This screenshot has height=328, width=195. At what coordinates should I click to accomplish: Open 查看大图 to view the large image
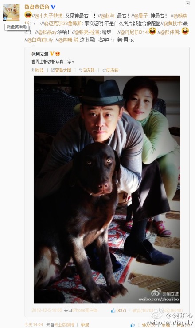point(61,70)
